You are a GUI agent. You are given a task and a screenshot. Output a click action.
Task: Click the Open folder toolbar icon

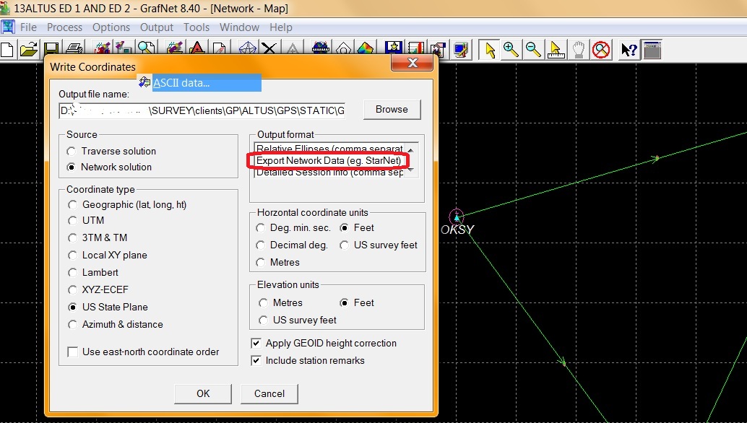click(x=28, y=49)
